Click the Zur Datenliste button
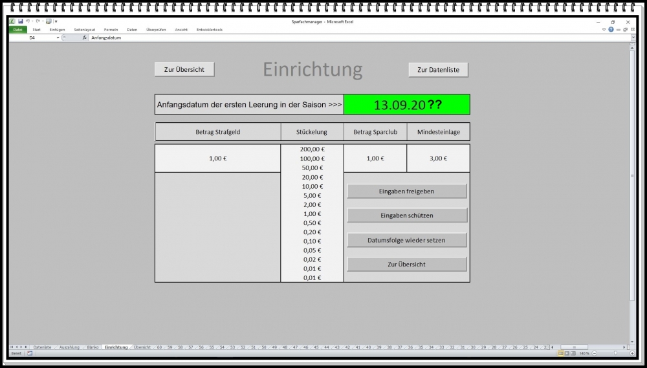The height and width of the screenshot is (368, 647). 438,70
